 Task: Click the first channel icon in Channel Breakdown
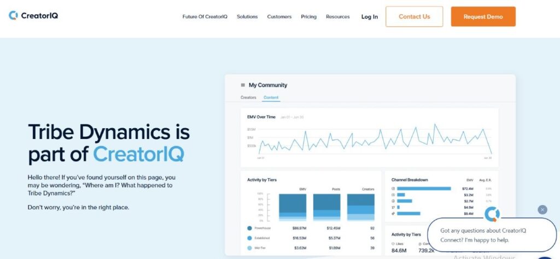(393, 189)
